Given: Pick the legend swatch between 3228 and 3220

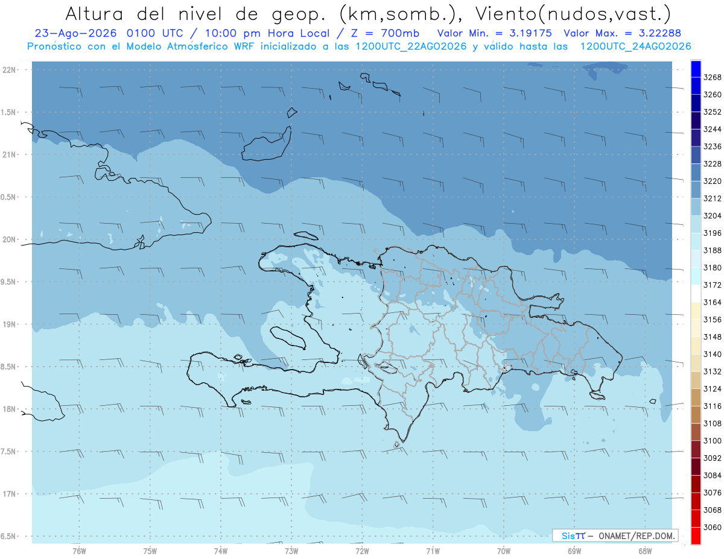Looking at the screenshot, I should click(x=696, y=172).
